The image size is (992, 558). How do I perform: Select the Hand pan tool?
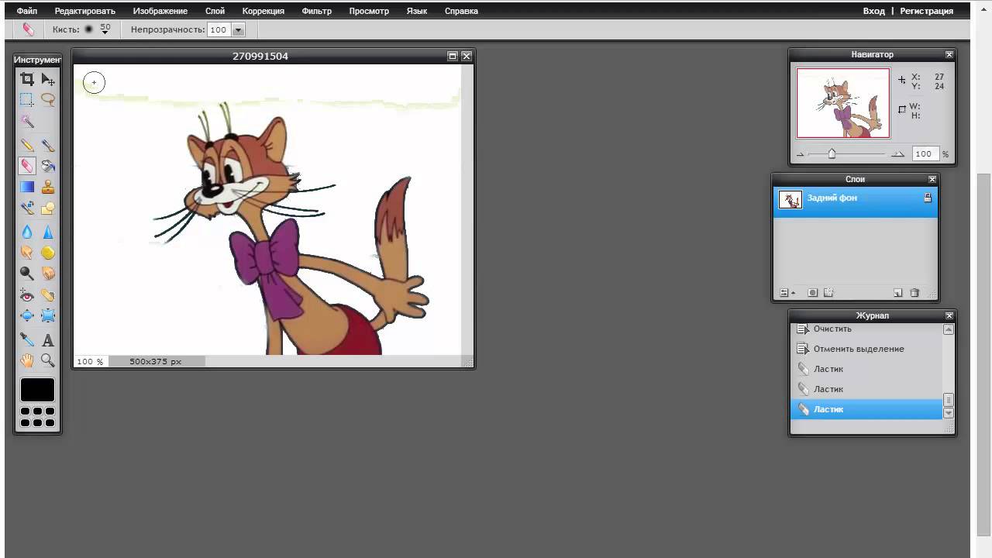(27, 360)
